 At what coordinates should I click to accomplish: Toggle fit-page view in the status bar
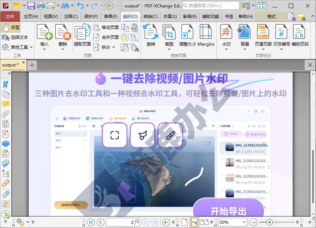click(194, 222)
